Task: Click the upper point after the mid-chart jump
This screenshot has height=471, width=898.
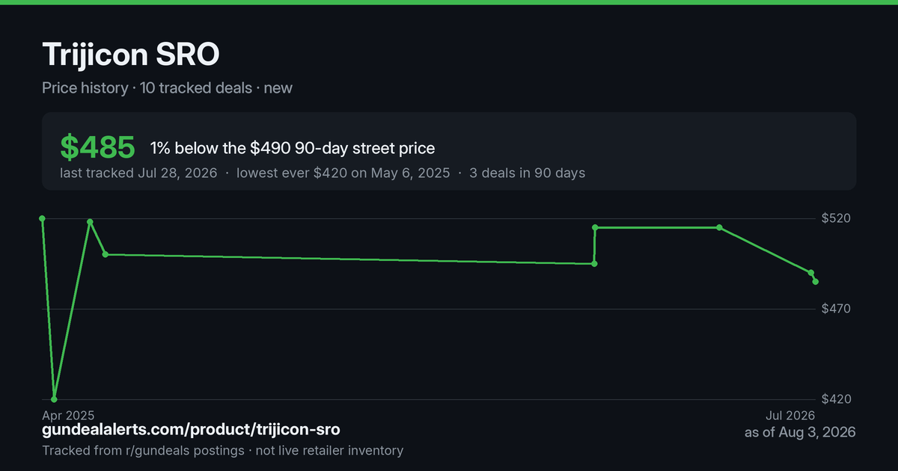Action: (595, 227)
